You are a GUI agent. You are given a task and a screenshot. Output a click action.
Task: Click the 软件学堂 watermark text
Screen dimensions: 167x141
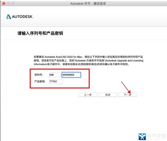pyautogui.click(x=156, y=136)
